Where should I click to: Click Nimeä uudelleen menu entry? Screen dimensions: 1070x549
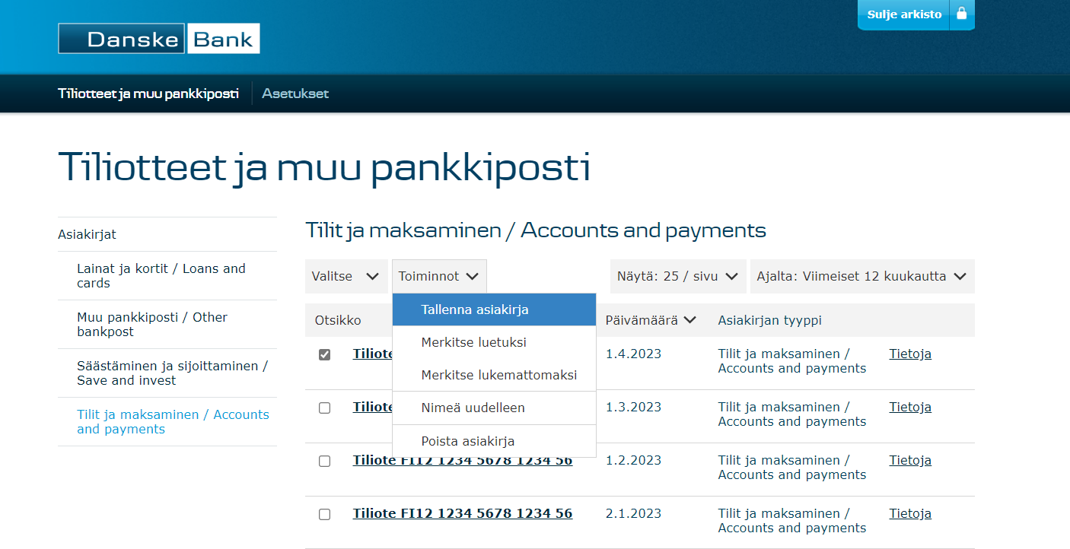473,408
